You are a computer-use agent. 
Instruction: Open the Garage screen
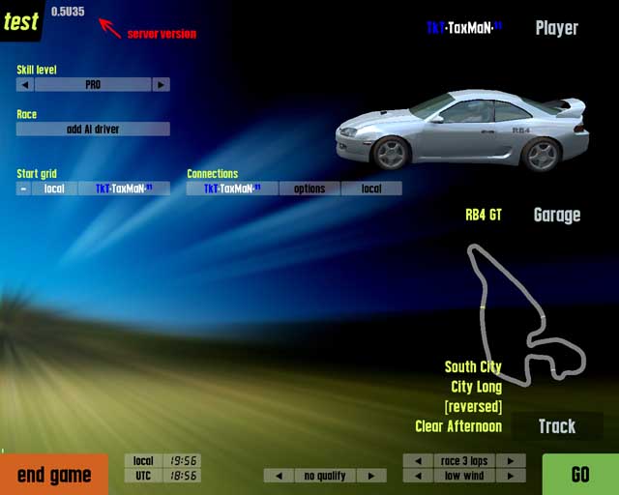pyautogui.click(x=557, y=216)
